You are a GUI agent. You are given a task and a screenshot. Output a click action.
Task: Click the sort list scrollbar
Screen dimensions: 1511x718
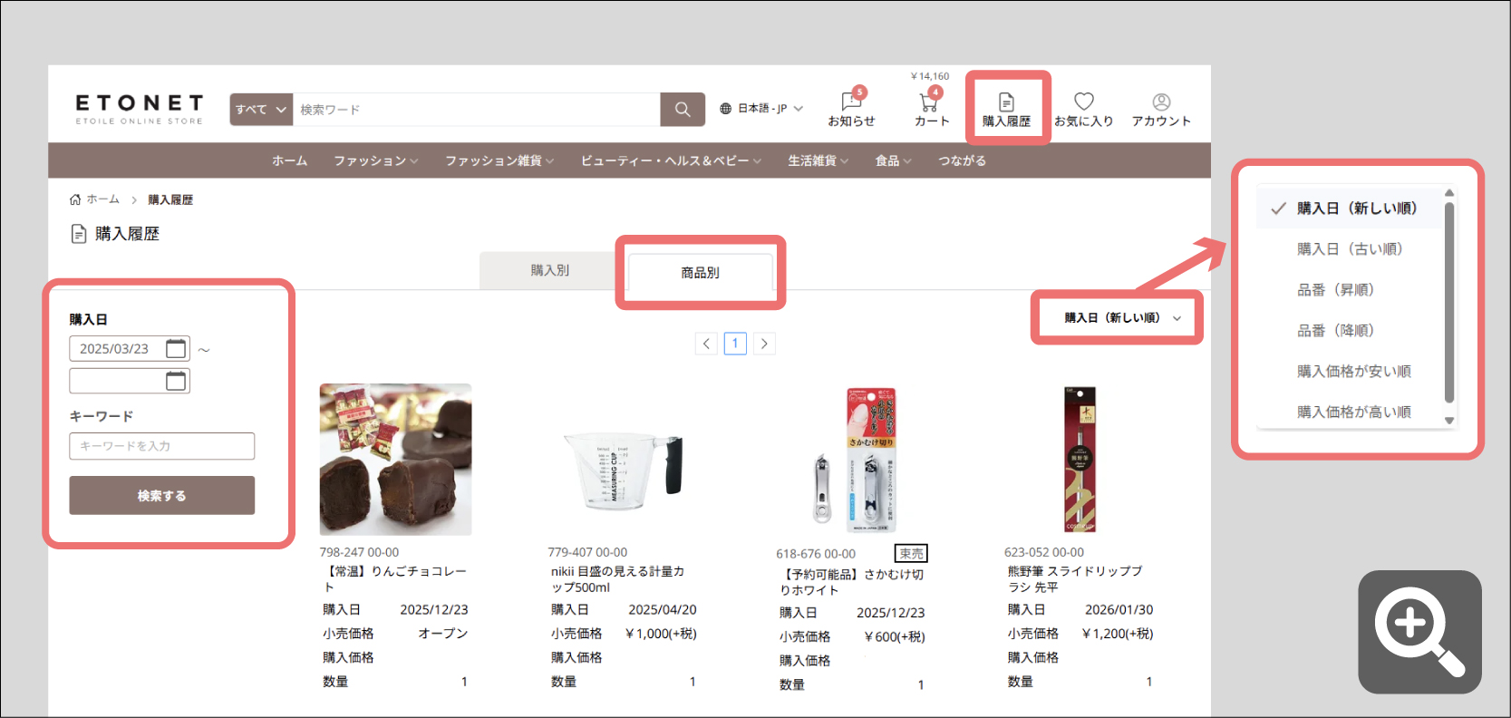1449,302
